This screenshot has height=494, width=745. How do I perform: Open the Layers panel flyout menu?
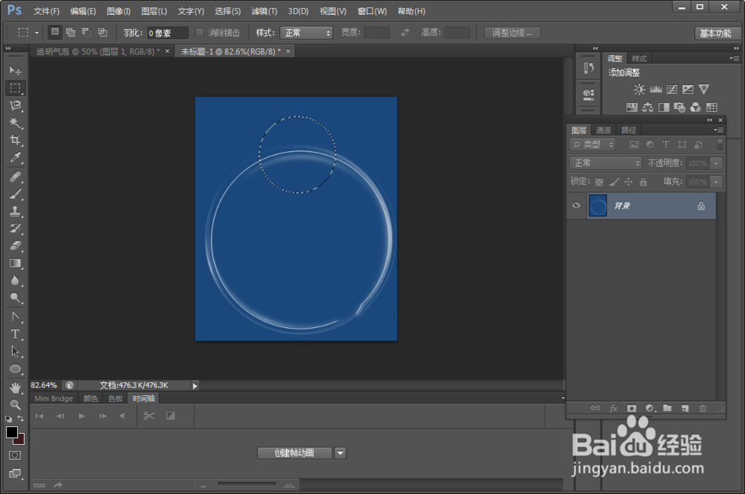click(x=718, y=130)
